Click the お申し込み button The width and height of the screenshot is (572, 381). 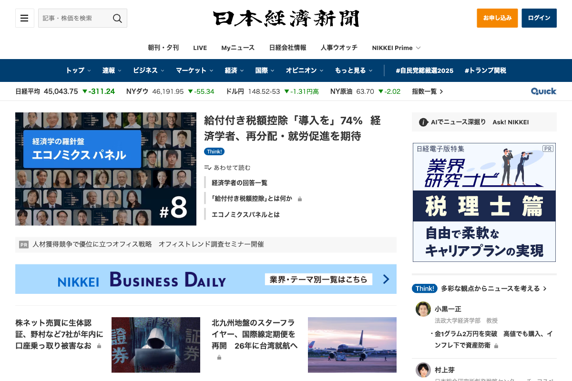(x=497, y=18)
